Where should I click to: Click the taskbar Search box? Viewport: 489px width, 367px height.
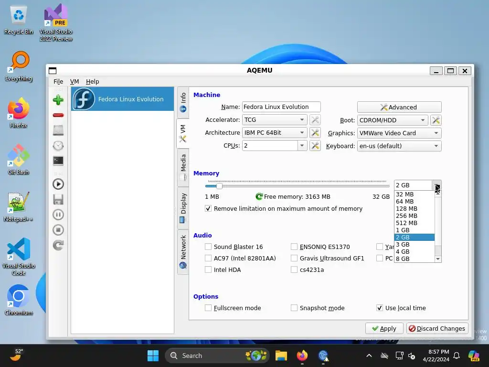pos(217,356)
